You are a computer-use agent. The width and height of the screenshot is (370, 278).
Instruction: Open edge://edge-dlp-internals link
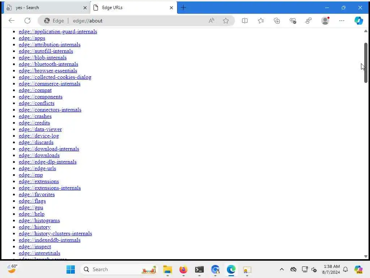[48, 162]
